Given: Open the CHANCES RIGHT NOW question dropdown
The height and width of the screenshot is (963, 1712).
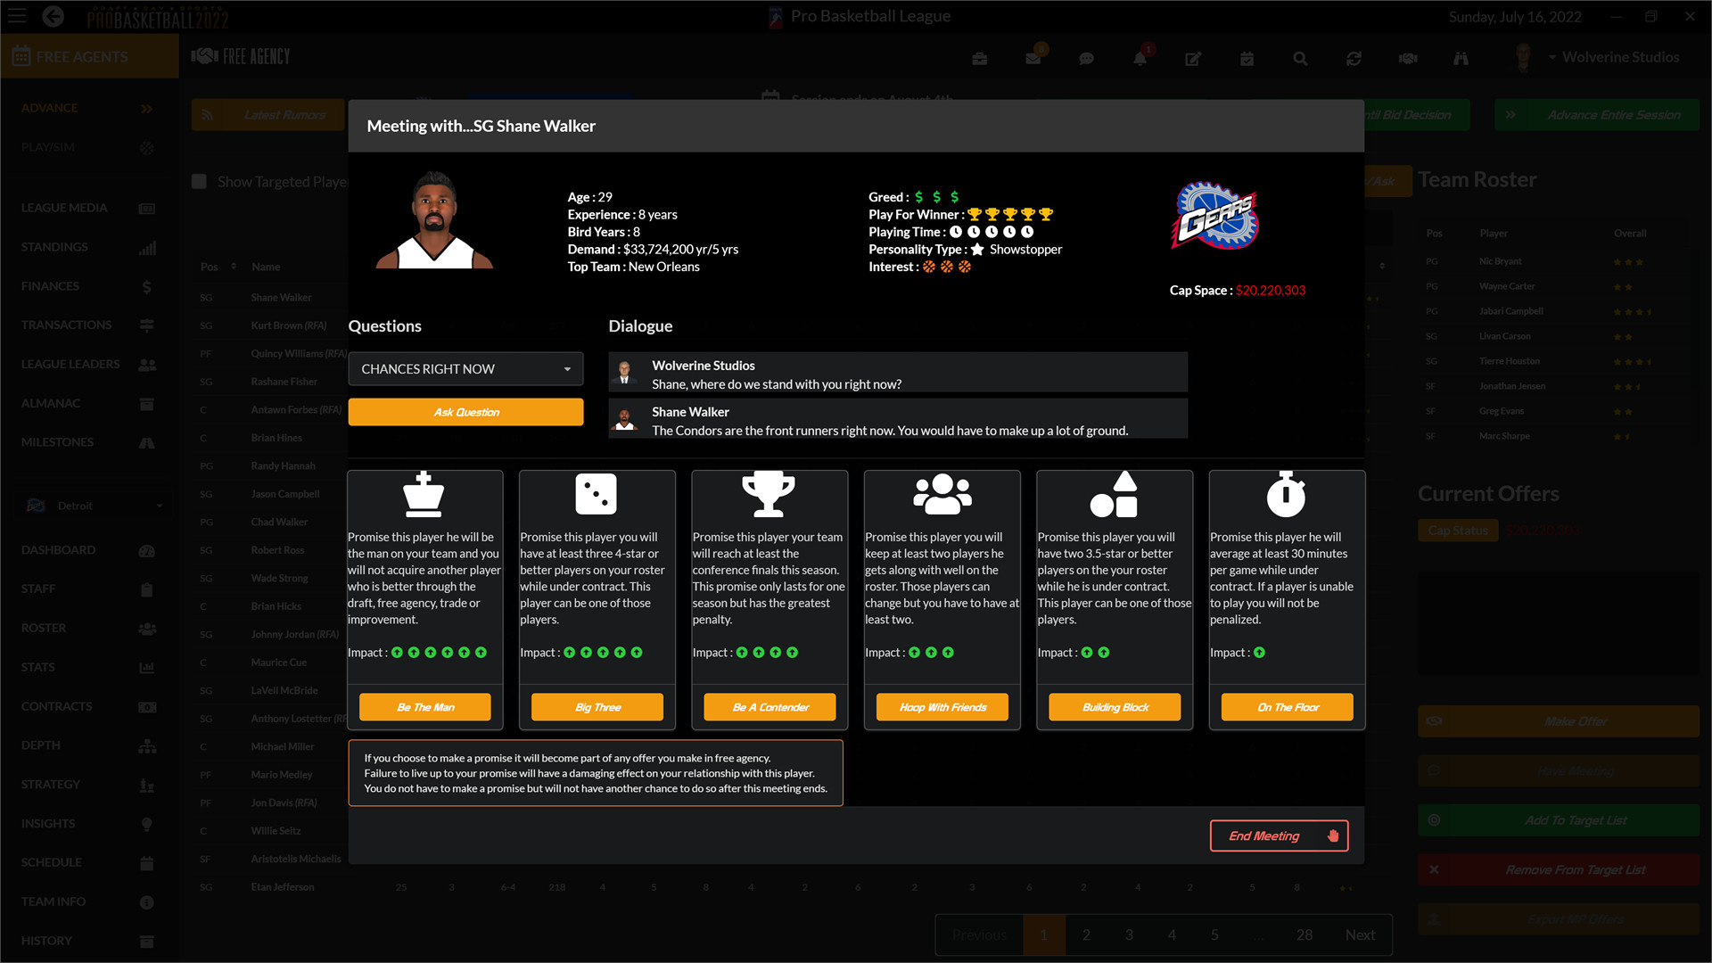Looking at the screenshot, I should click(465, 368).
